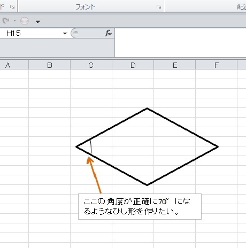Viewport: 246px width, 248px height.
Task: Click the round button in quick access toolbar
Action: [x=25, y=21]
